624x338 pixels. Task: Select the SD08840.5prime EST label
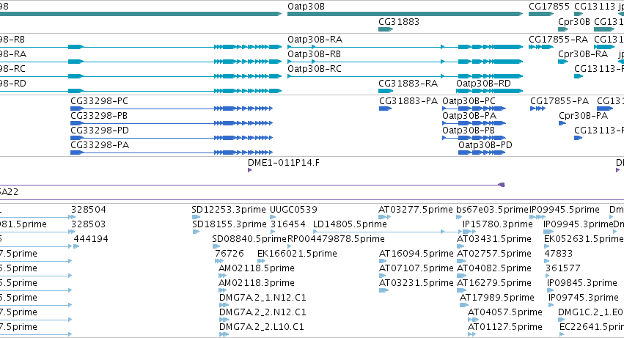(x=249, y=239)
